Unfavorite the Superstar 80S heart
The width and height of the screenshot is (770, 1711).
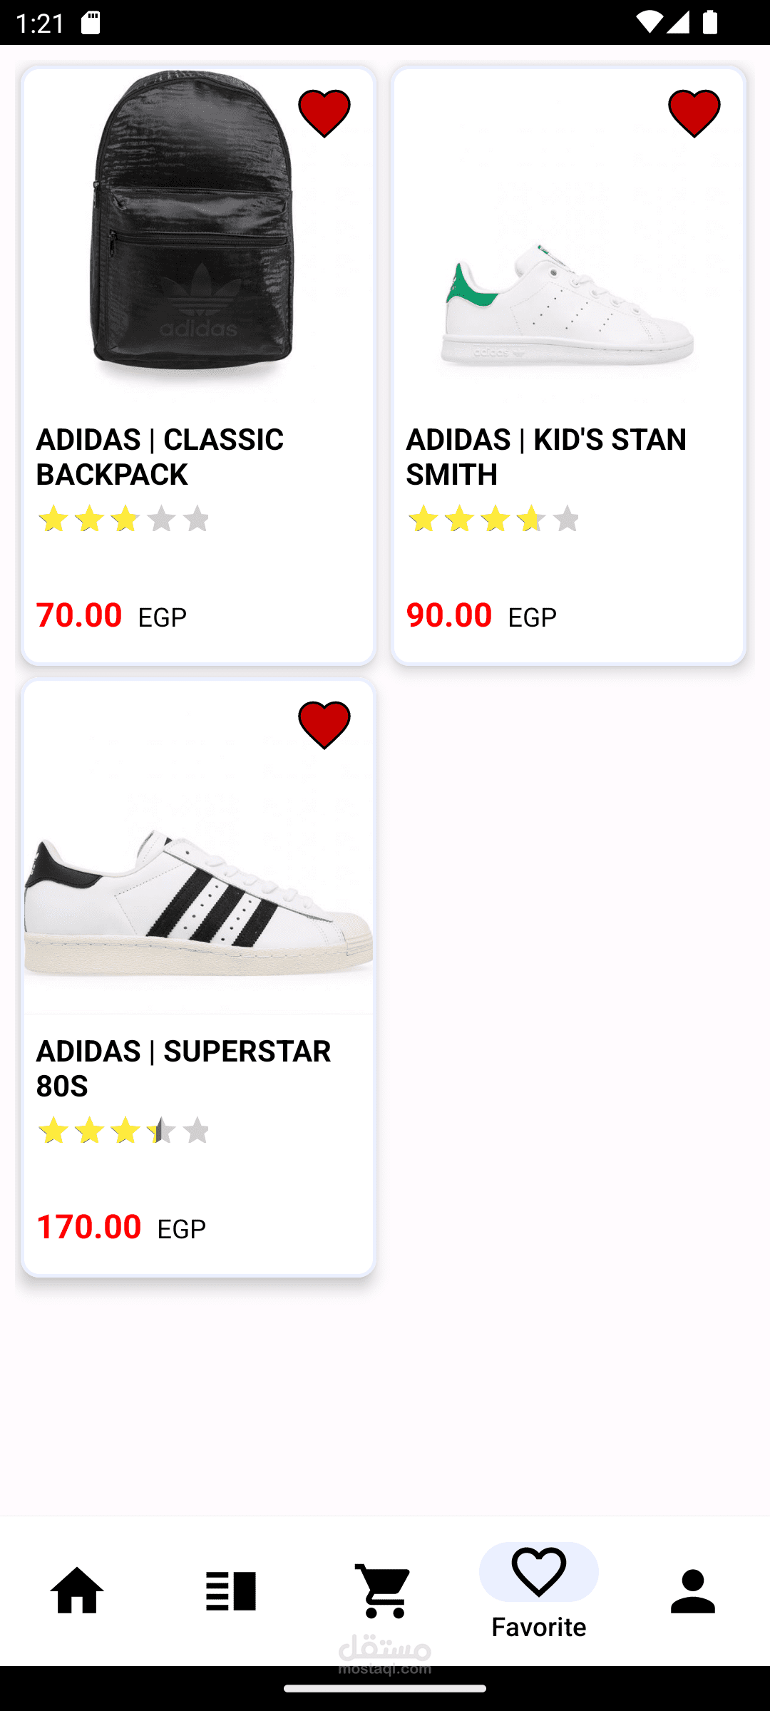click(x=324, y=725)
